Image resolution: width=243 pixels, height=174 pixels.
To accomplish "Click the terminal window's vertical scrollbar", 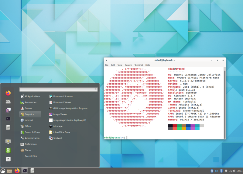I will tap(224, 105).
